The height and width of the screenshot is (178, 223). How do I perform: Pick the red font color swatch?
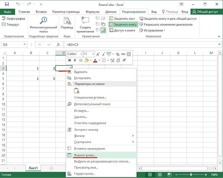tap(95, 61)
